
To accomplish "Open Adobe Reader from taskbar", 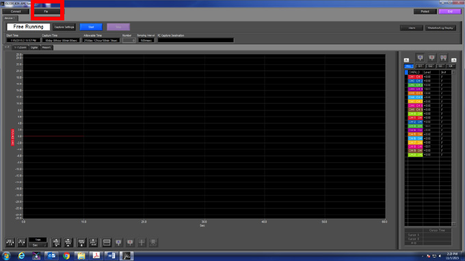I will 96,256.
